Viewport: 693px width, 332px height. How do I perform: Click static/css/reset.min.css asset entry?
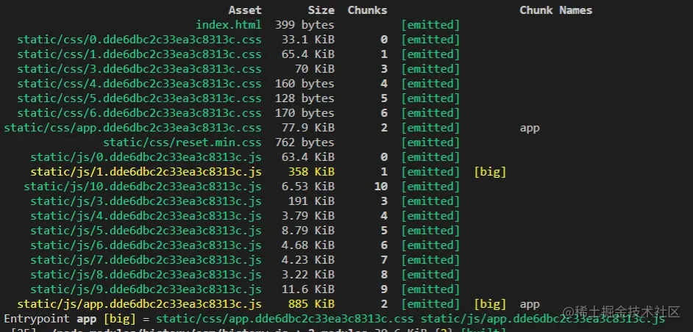point(182,142)
